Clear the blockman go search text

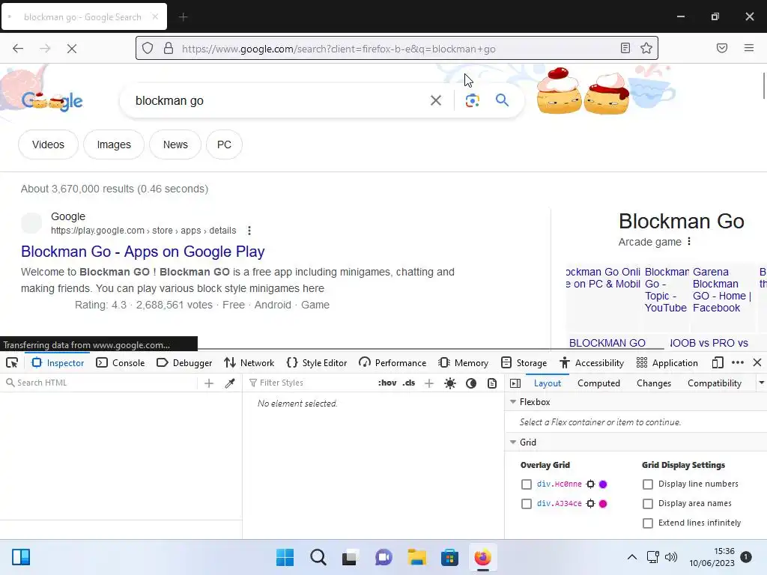tap(435, 101)
